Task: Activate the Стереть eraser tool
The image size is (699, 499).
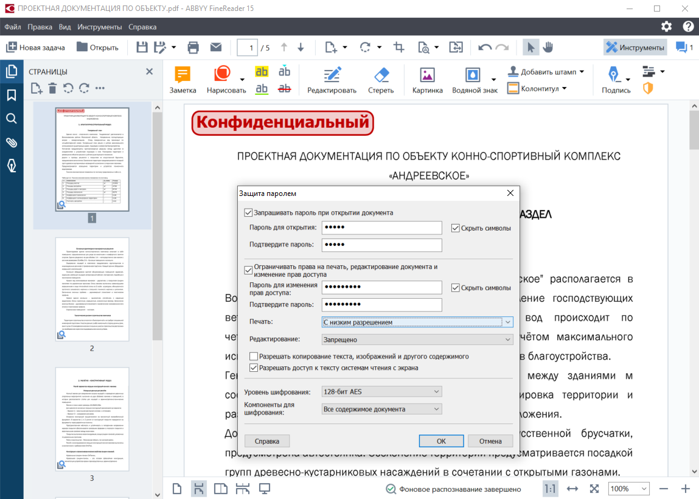Action: (381, 78)
